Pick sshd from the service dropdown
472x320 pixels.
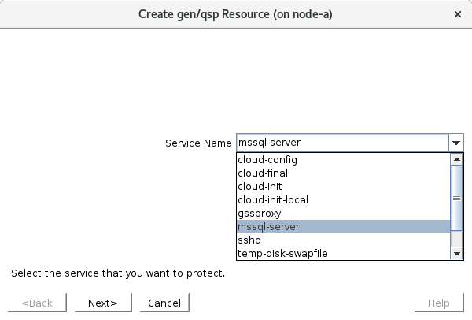click(x=249, y=240)
